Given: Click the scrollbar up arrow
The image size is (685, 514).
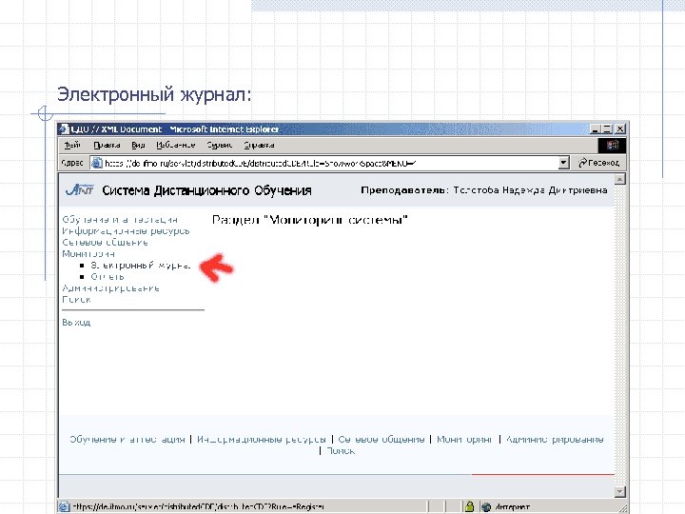Looking at the screenshot, I should (619, 179).
